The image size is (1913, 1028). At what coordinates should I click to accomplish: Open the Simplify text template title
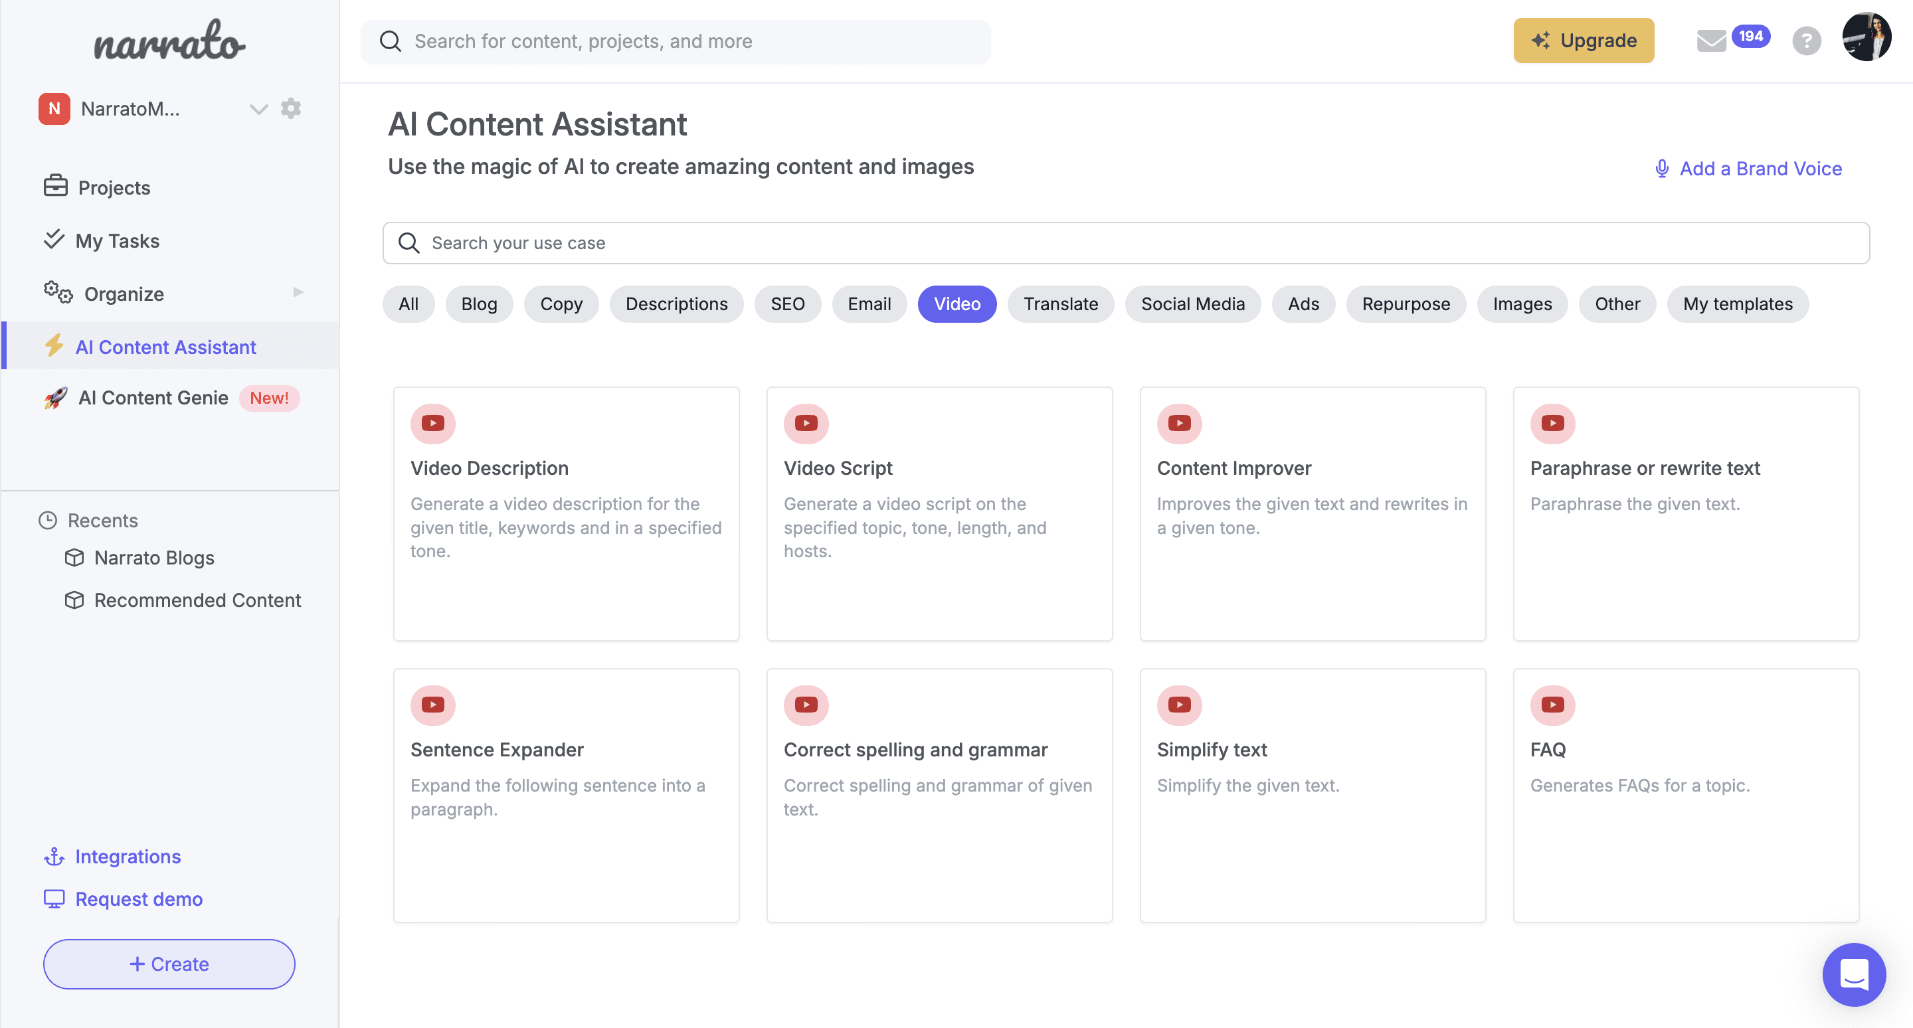(1211, 749)
